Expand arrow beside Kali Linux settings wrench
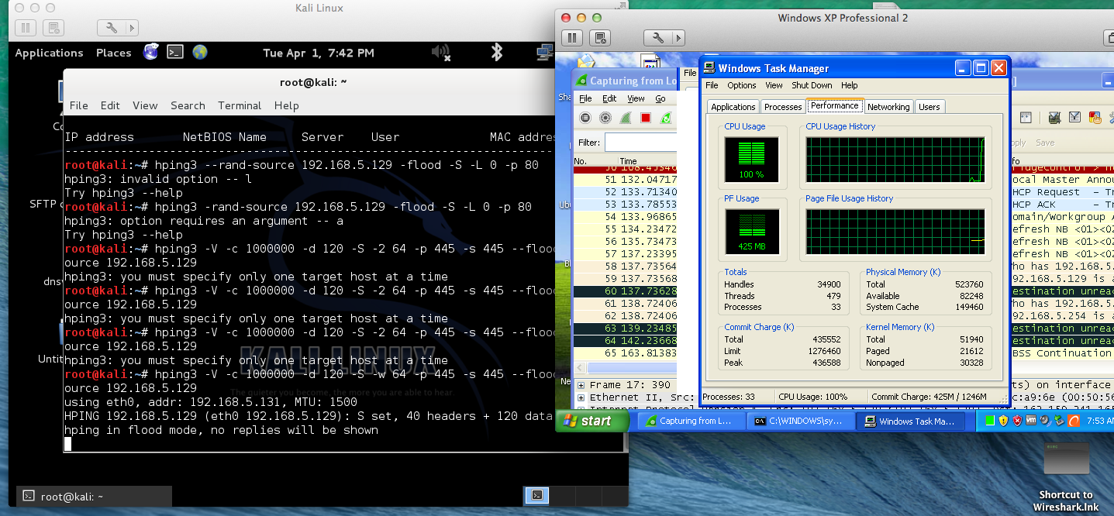The width and height of the screenshot is (1114, 516). (131, 28)
